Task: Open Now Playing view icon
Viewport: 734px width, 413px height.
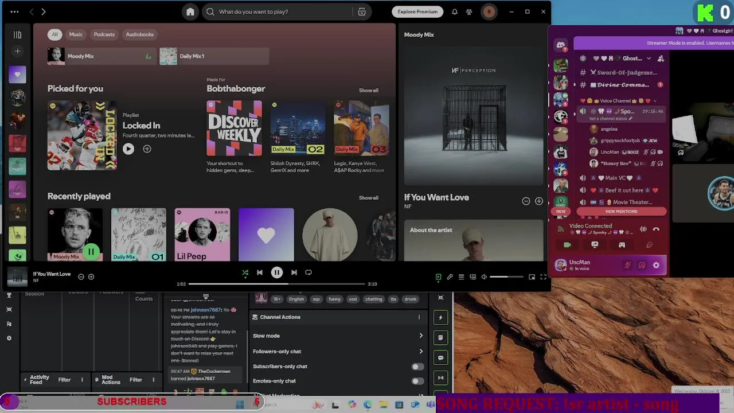Action: coord(439,277)
